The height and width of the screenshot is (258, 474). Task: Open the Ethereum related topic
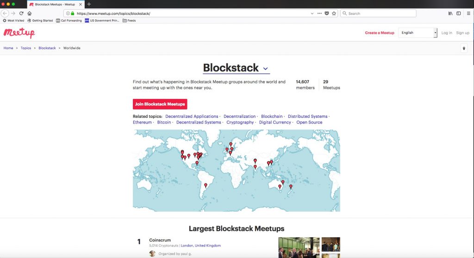[142, 123]
